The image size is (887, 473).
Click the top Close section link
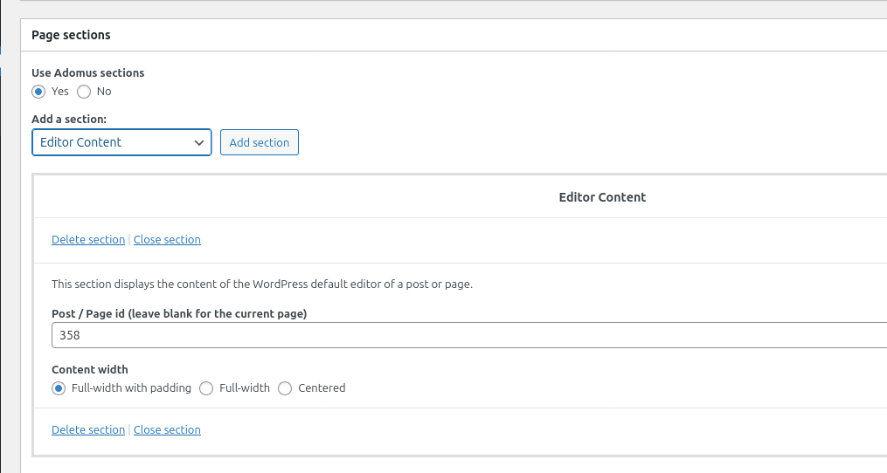coord(167,240)
